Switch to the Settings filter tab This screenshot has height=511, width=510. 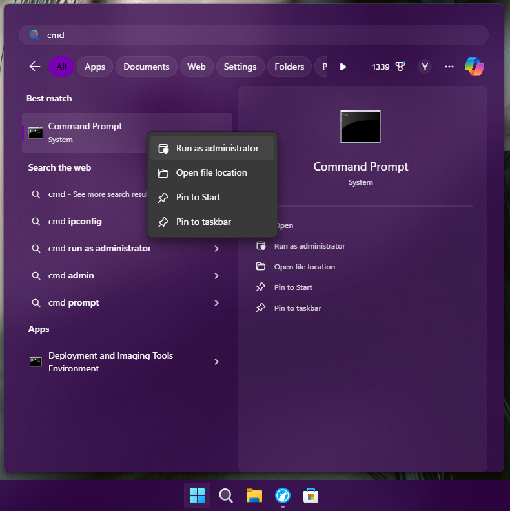240,67
